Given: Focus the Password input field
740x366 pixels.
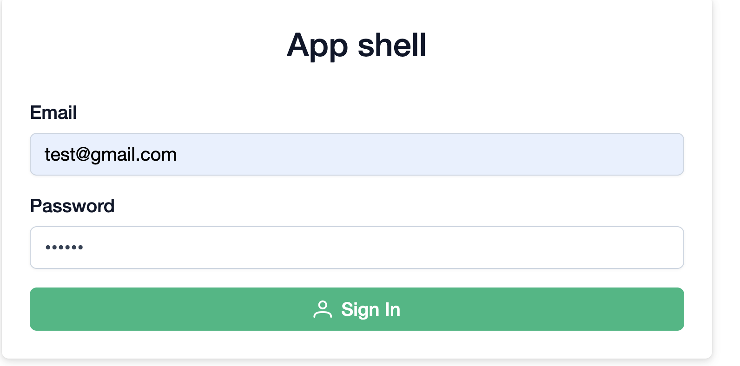Looking at the screenshot, I should 357,248.
